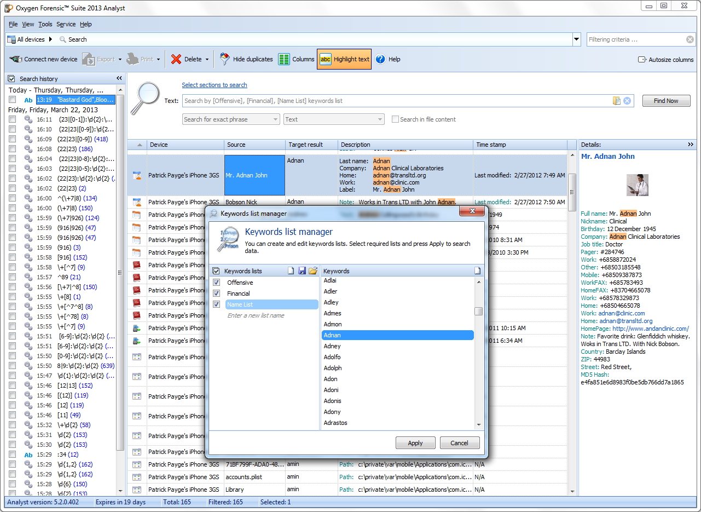701x512 pixels.
Task: Click Cancel in the Keywords list manager
Action: [x=459, y=443]
